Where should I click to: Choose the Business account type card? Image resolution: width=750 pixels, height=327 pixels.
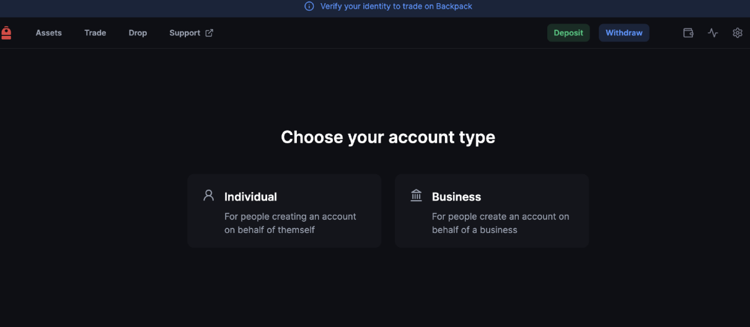(492, 211)
